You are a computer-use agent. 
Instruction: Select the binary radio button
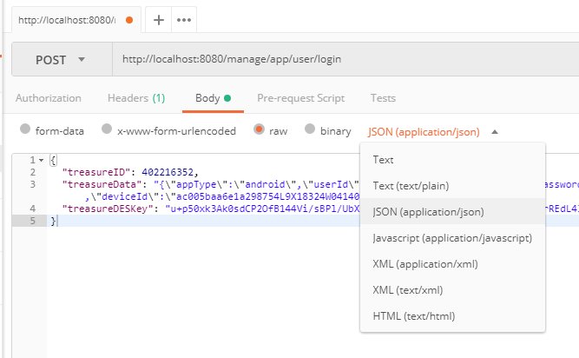click(310, 129)
